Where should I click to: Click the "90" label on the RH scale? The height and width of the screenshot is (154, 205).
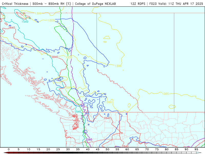pyautogui.click(x=186, y=149)
